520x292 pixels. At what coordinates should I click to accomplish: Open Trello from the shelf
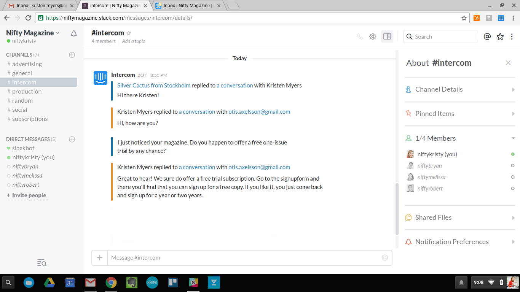pyautogui.click(x=173, y=282)
